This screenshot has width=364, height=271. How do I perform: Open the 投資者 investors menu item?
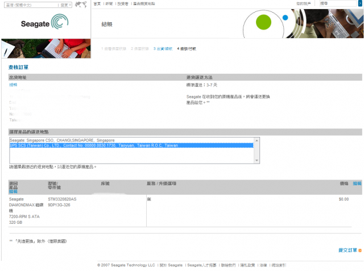point(123,4)
